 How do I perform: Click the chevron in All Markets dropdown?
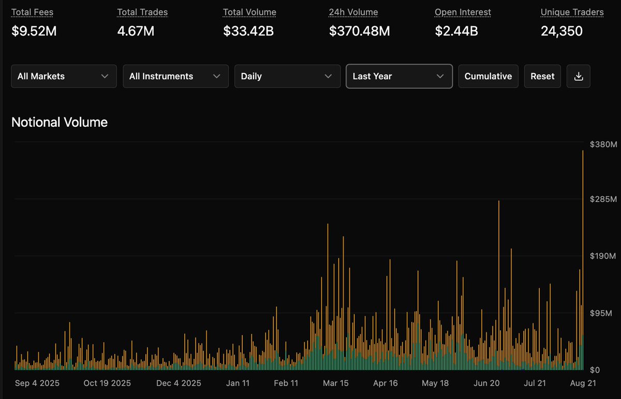pyautogui.click(x=105, y=76)
